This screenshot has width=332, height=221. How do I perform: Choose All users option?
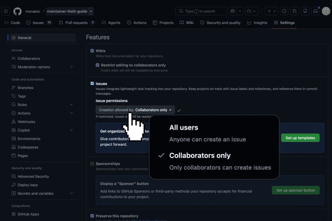[x=214, y=133]
